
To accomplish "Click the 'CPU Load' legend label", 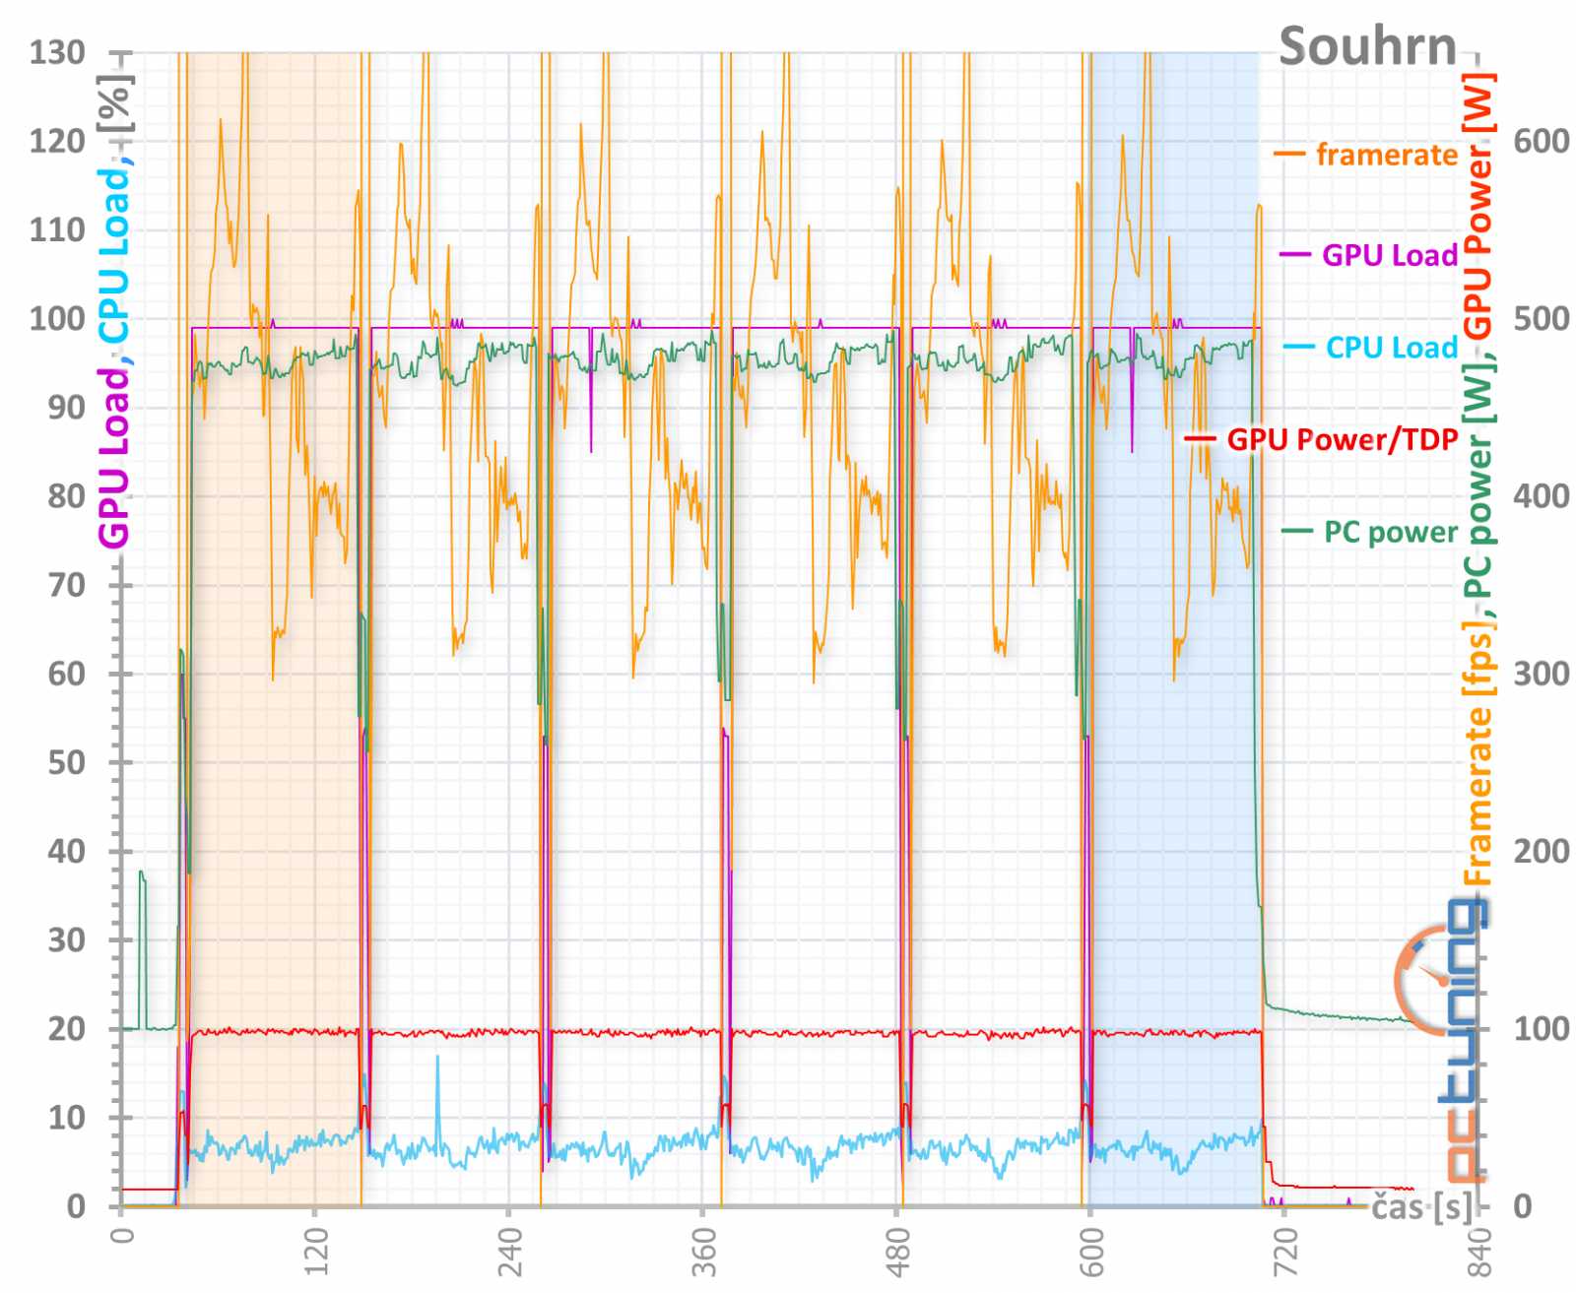I will (1391, 347).
